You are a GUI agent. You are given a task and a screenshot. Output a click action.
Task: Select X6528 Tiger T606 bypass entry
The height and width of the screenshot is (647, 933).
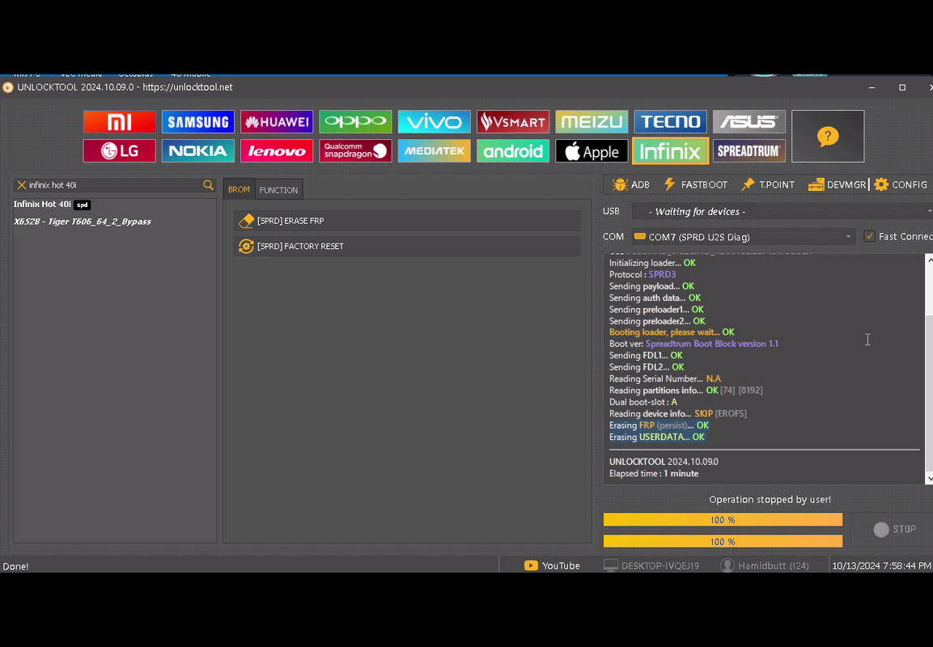[82, 222]
